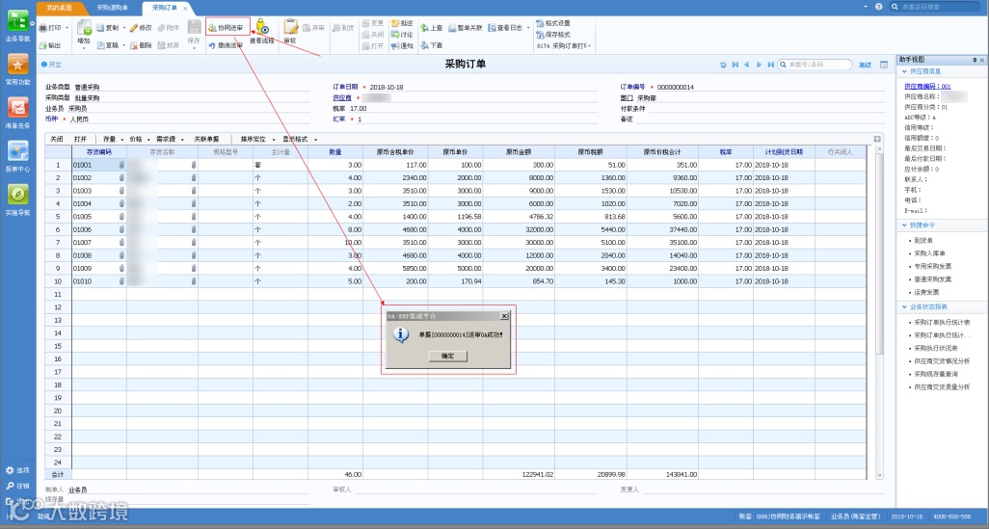Open 采购执行状况表 report link

click(935, 348)
